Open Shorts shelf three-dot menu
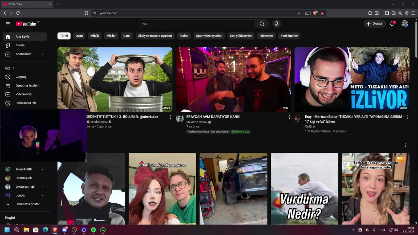 click(405, 145)
